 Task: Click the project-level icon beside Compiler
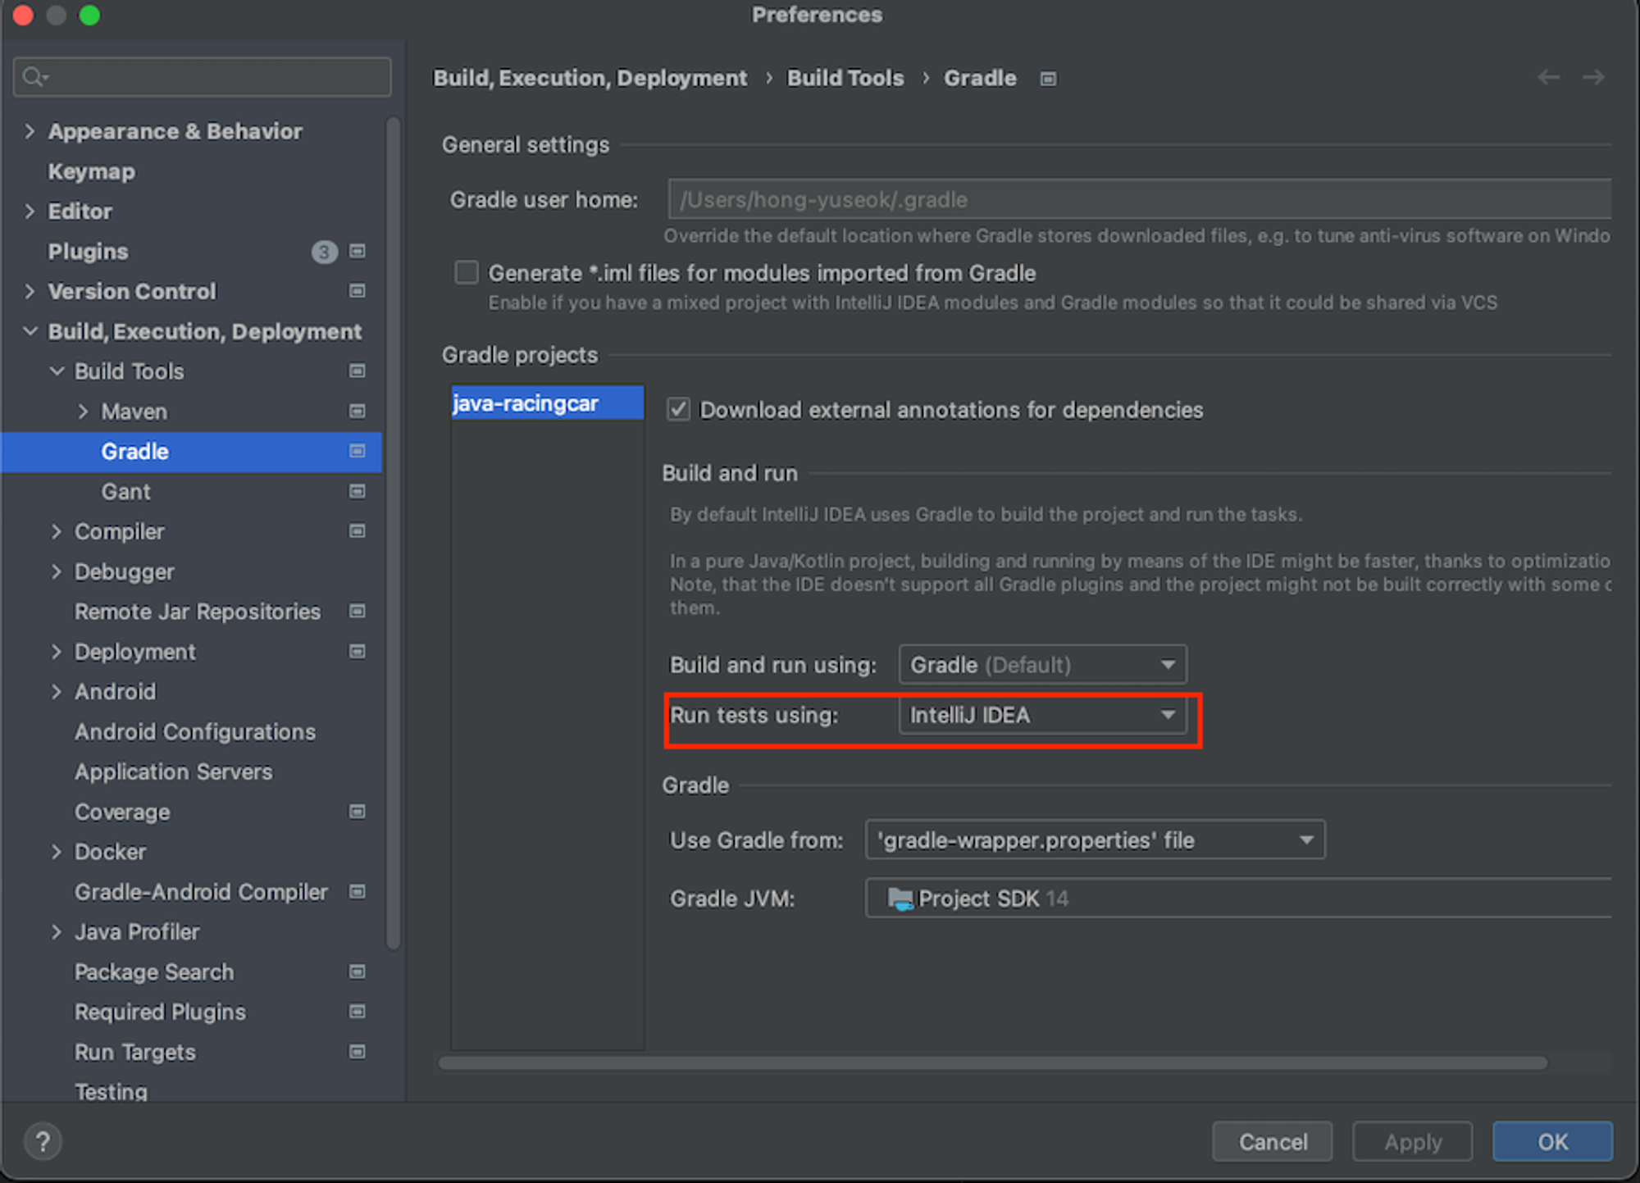point(358,531)
